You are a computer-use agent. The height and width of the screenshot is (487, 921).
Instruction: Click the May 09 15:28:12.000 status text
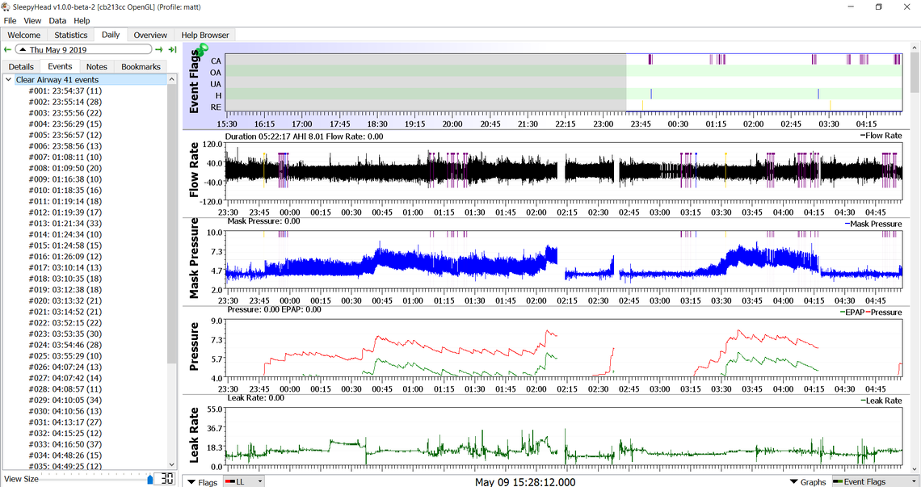click(525, 481)
